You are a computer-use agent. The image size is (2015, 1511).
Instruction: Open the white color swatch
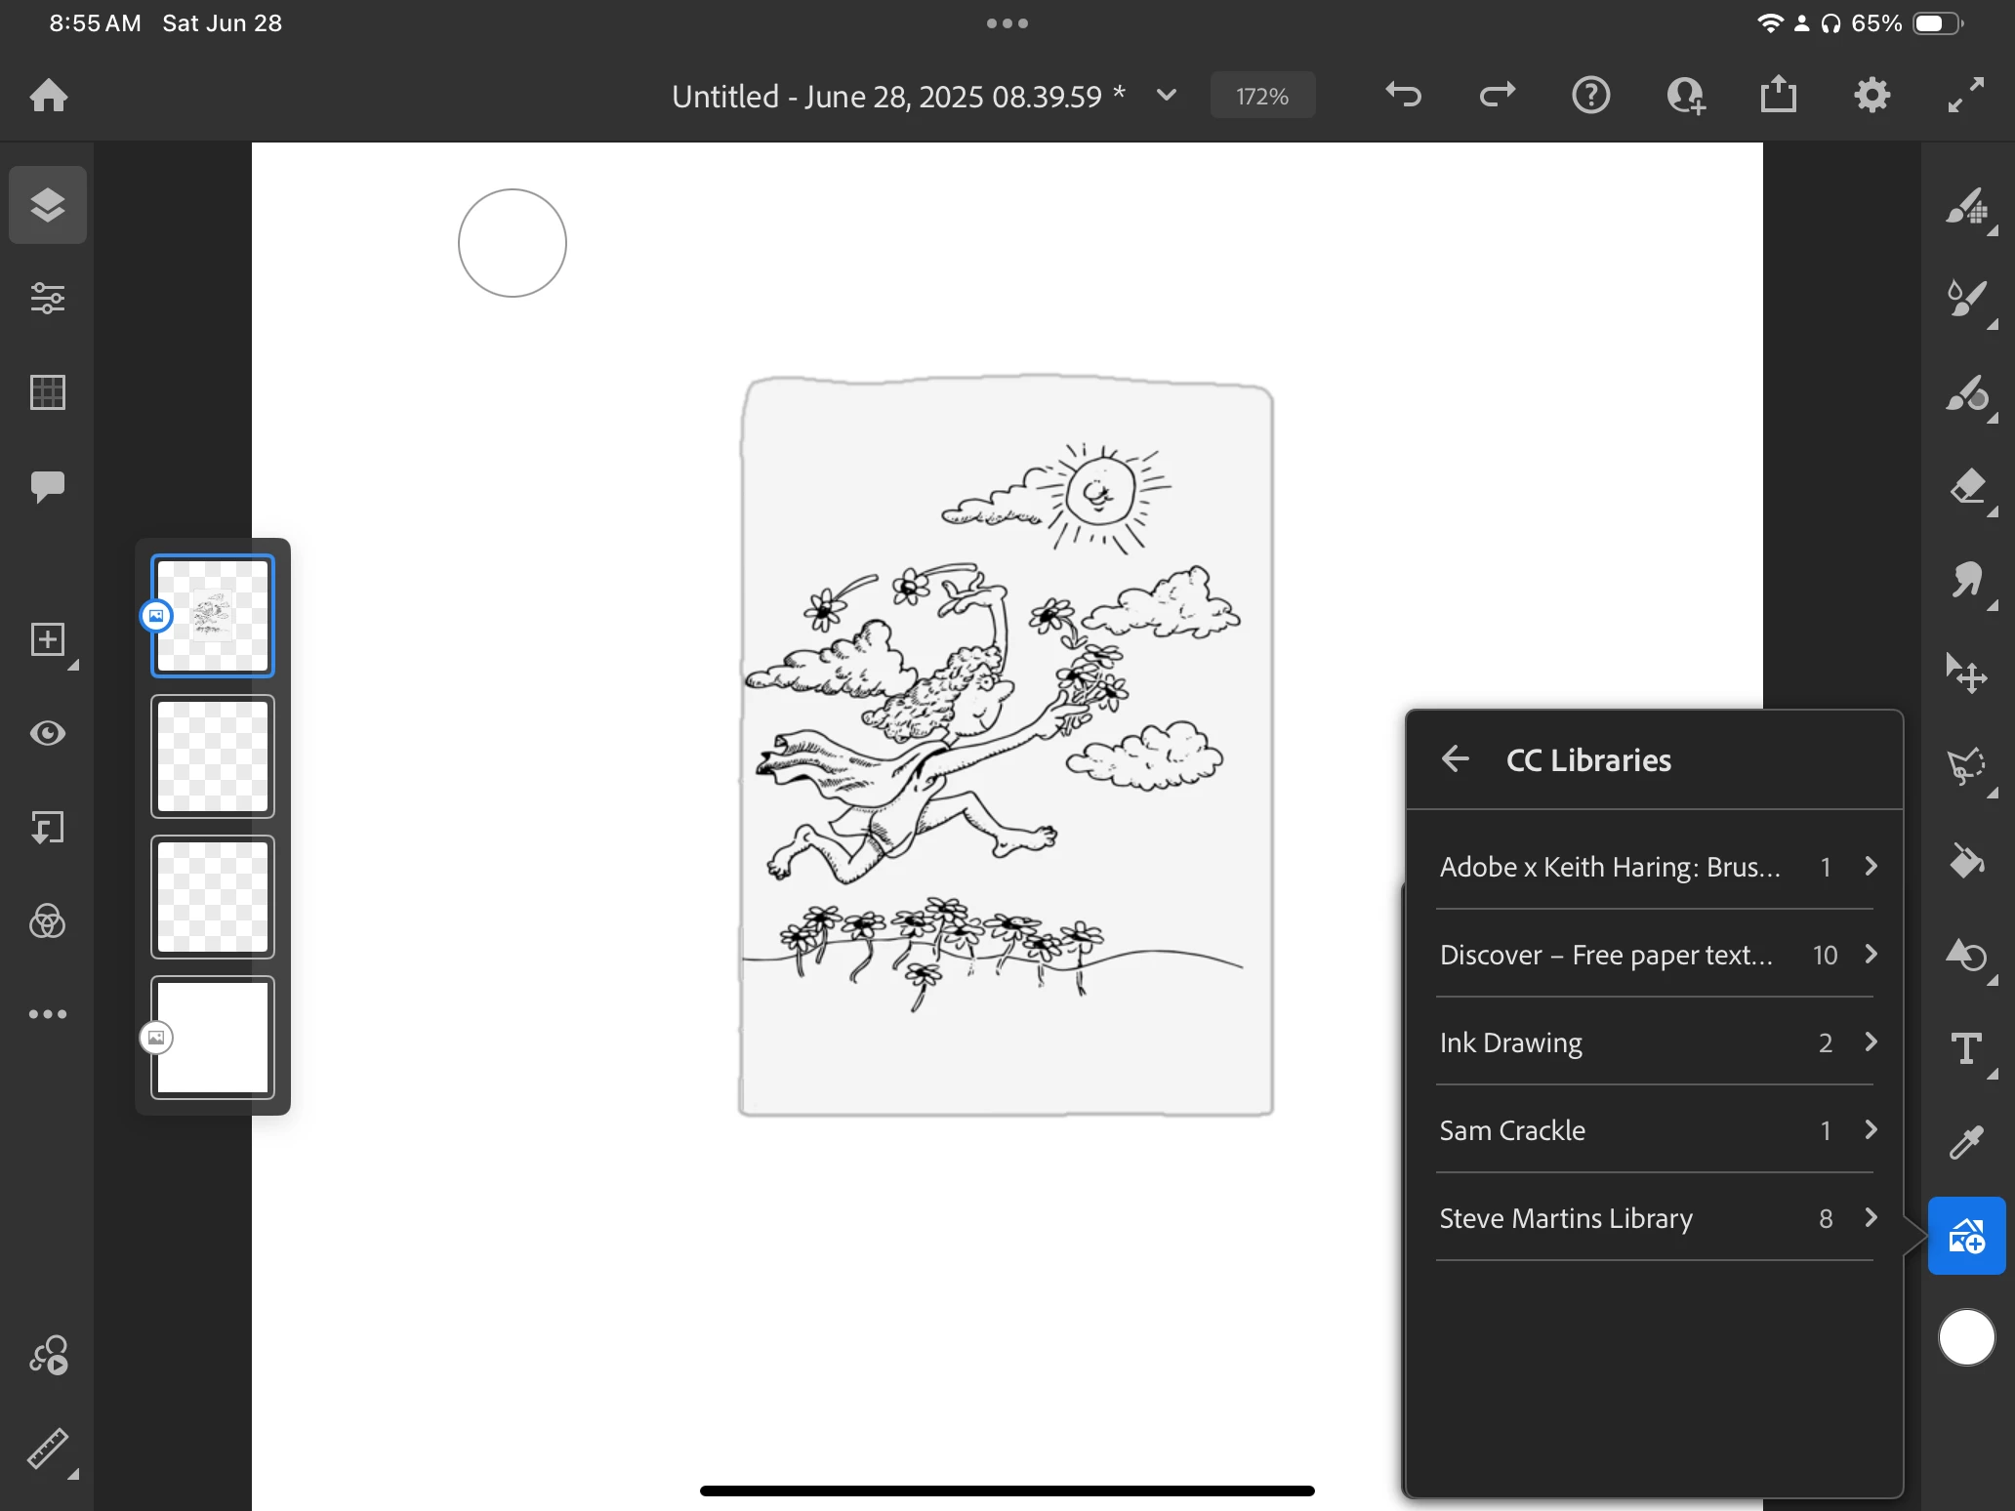pos(1966,1337)
